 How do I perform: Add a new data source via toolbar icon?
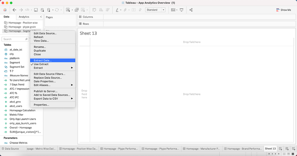42,10
